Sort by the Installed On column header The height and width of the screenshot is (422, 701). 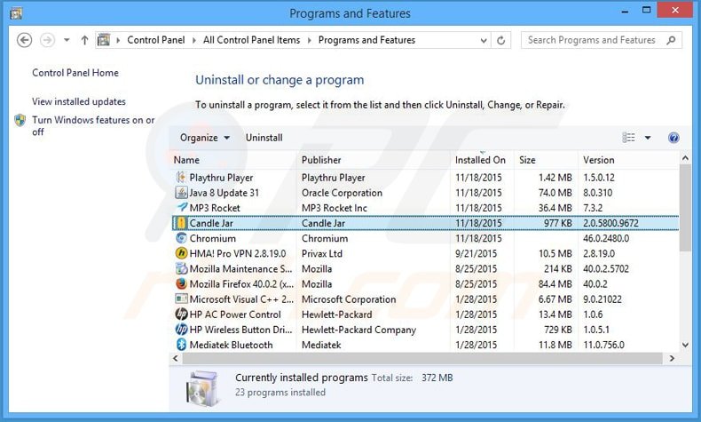point(482,160)
